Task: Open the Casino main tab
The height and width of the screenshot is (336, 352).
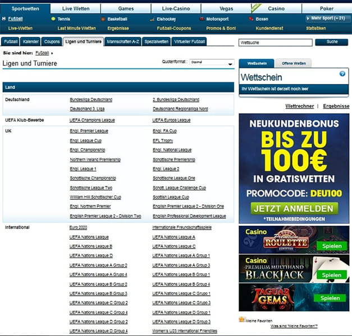Action: pos(276,8)
